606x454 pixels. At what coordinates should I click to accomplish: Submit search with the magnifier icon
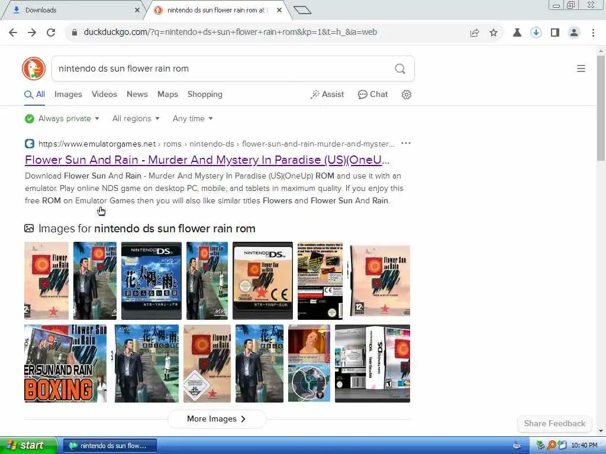(x=400, y=69)
